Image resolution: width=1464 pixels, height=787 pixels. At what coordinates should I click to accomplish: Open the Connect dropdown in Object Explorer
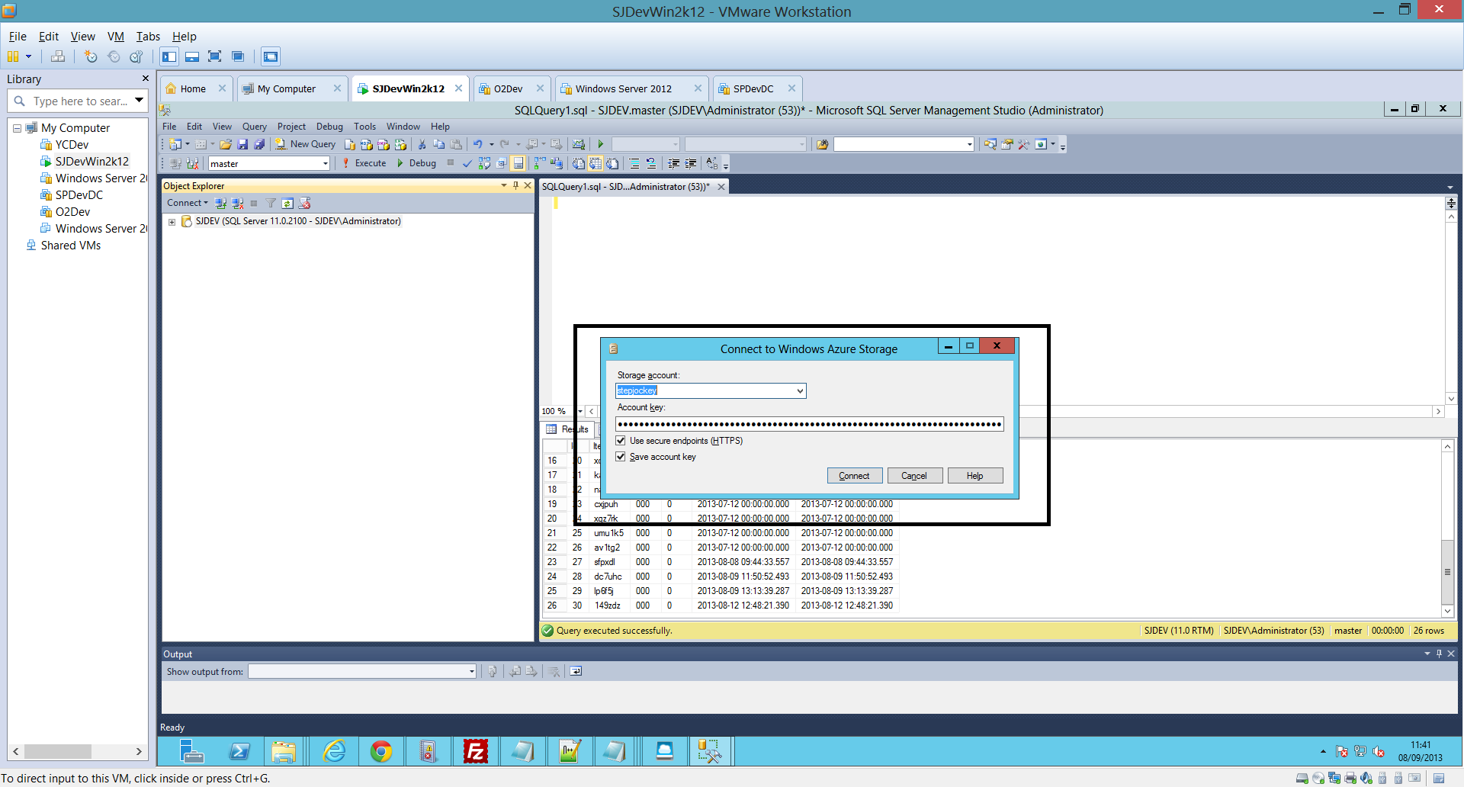[188, 203]
